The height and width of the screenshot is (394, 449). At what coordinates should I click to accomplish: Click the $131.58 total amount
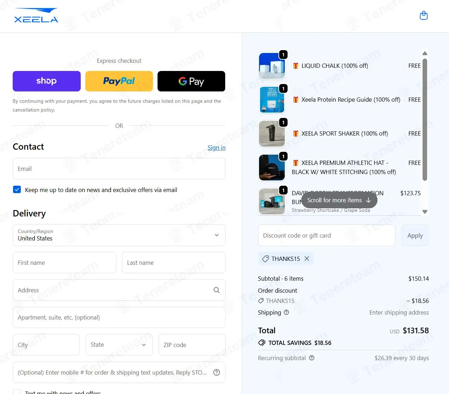coord(416,330)
